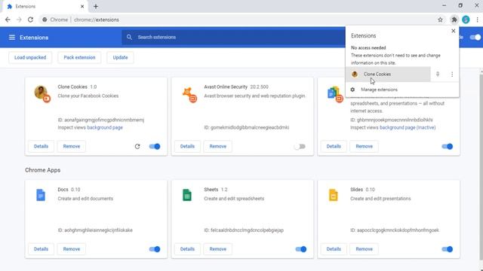
Task: Click the site info icon in the address bar
Action: click(x=45, y=20)
